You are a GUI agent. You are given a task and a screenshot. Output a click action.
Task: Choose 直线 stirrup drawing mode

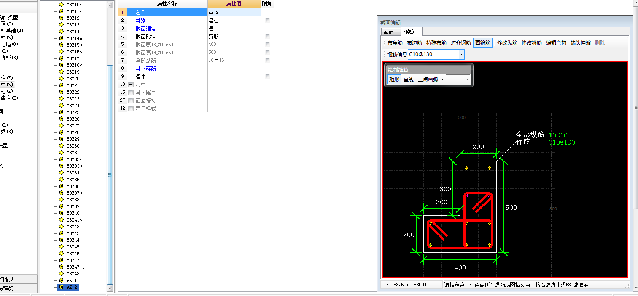point(409,79)
